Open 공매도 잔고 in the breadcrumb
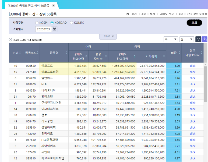 [167, 14]
